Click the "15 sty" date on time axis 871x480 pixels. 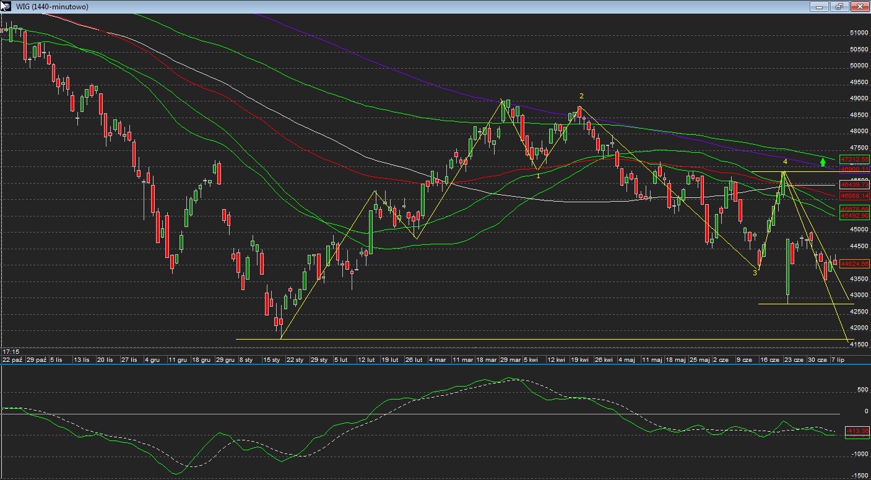tap(271, 359)
